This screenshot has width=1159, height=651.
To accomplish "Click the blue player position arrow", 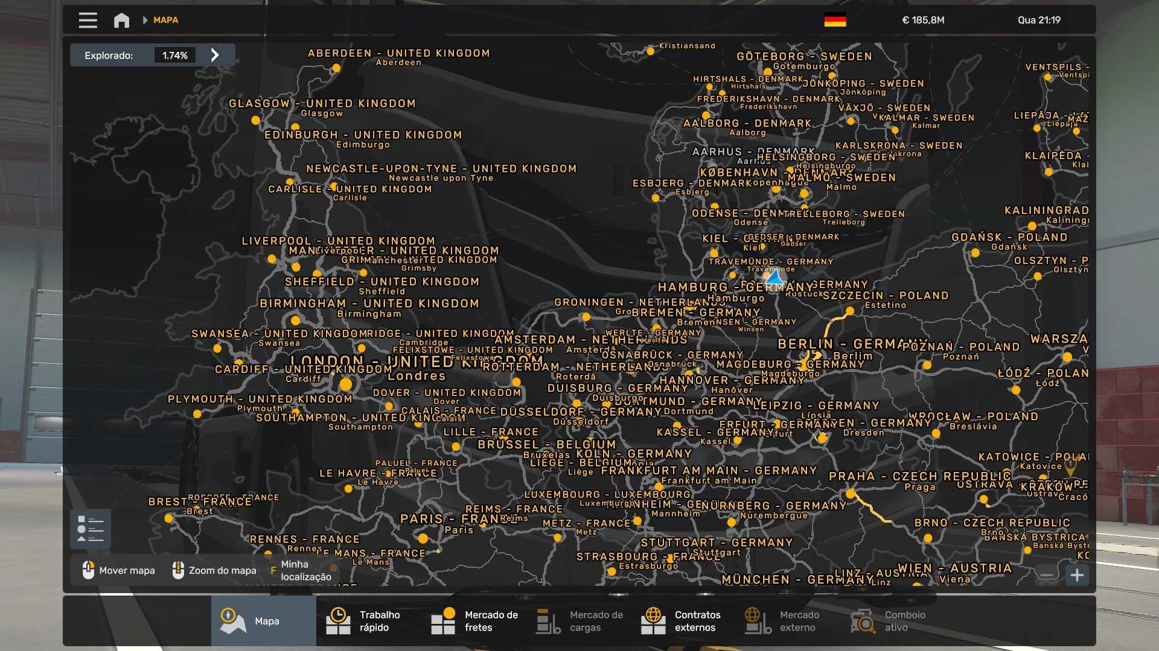I will (x=774, y=278).
